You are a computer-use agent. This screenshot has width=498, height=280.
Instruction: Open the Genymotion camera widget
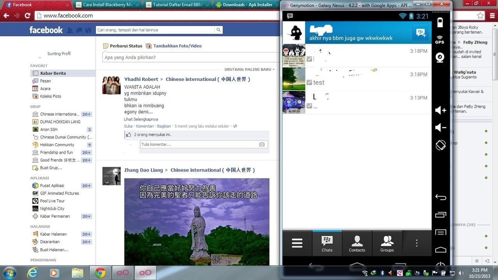click(440, 57)
